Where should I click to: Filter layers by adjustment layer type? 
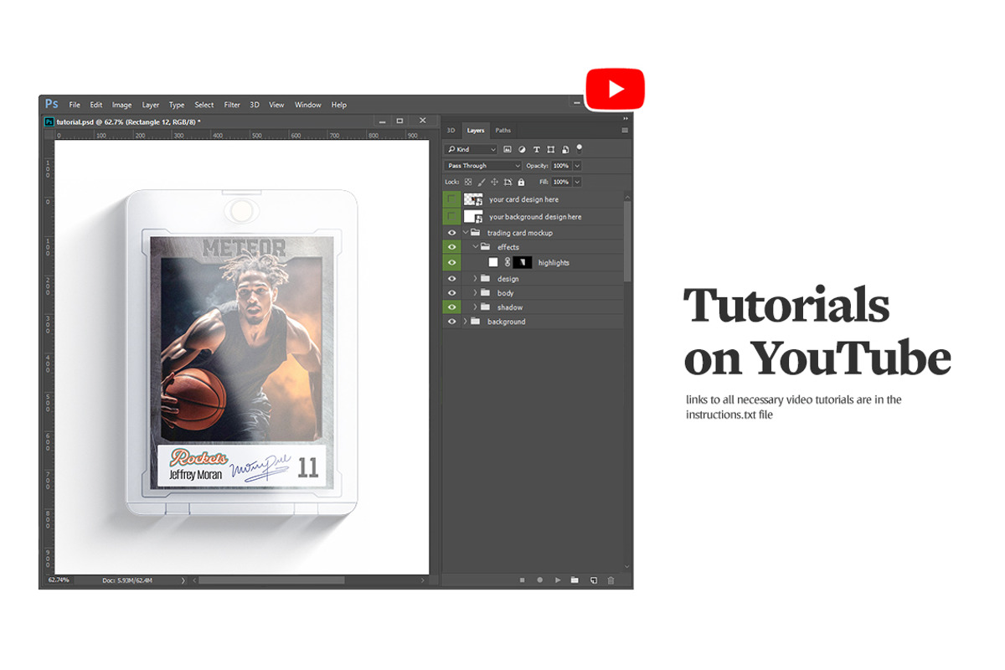[522, 149]
